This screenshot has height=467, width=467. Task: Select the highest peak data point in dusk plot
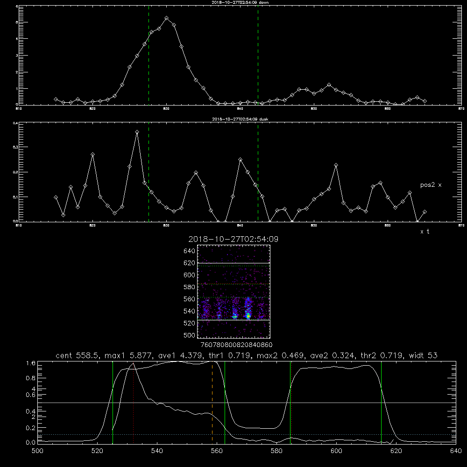137,132
